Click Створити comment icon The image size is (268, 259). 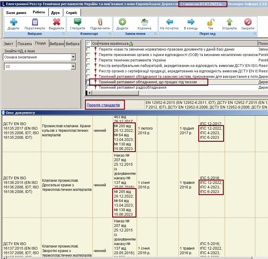[x=77, y=22]
